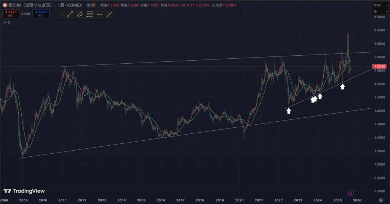Click the red sell button at 4.6445
Viewport: 390px width, 204px height.
(x=10, y=14)
